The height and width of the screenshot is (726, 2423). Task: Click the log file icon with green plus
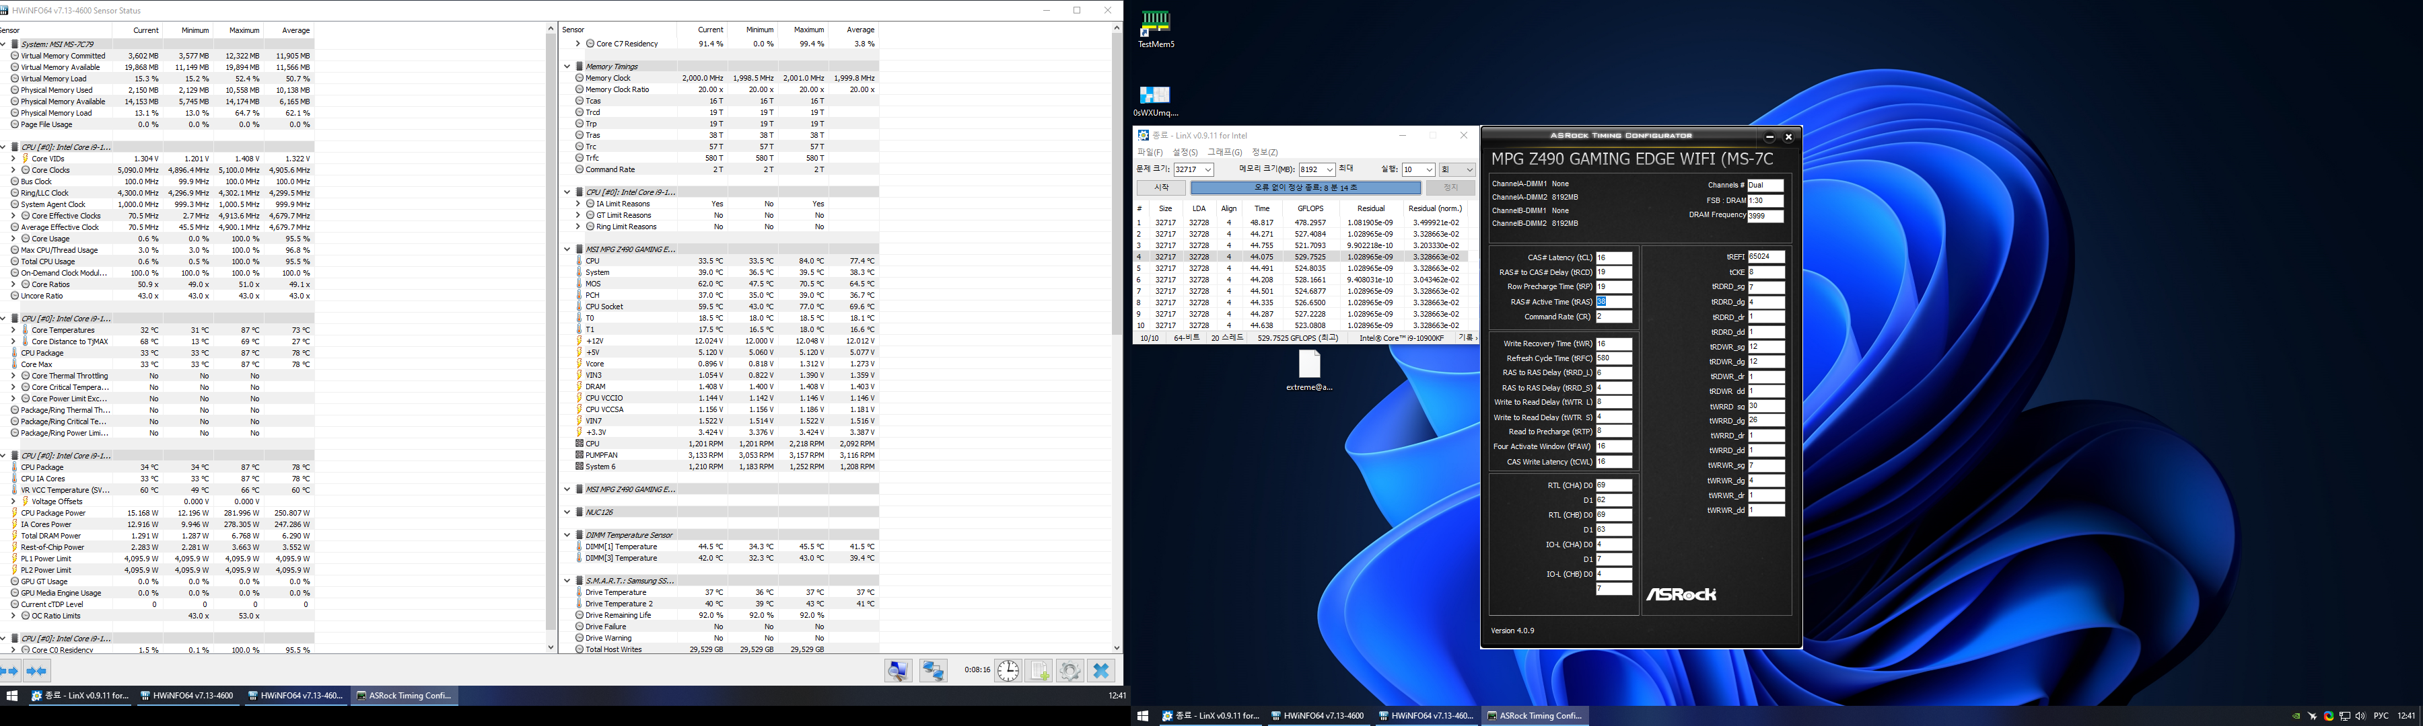(x=1039, y=671)
